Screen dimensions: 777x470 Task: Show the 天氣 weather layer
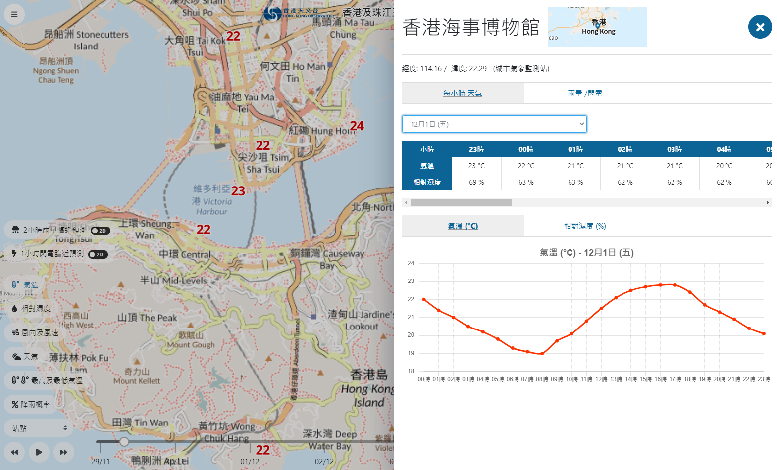click(31, 357)
